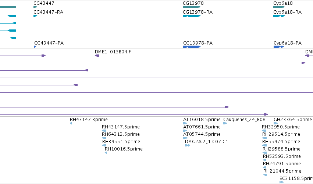This screenshot has height=184, width=313.
Task: Click the DMG2A.2_1.C07.C1 EST glyph
Action: (188, 145)
